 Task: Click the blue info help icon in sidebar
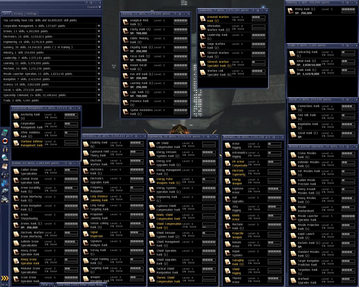tap(5, 183)
